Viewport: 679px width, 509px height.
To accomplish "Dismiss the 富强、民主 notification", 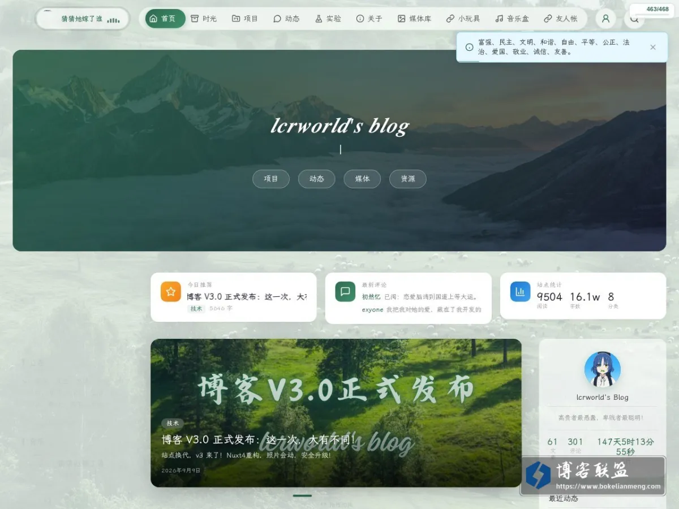I will [x=653, y=47].
